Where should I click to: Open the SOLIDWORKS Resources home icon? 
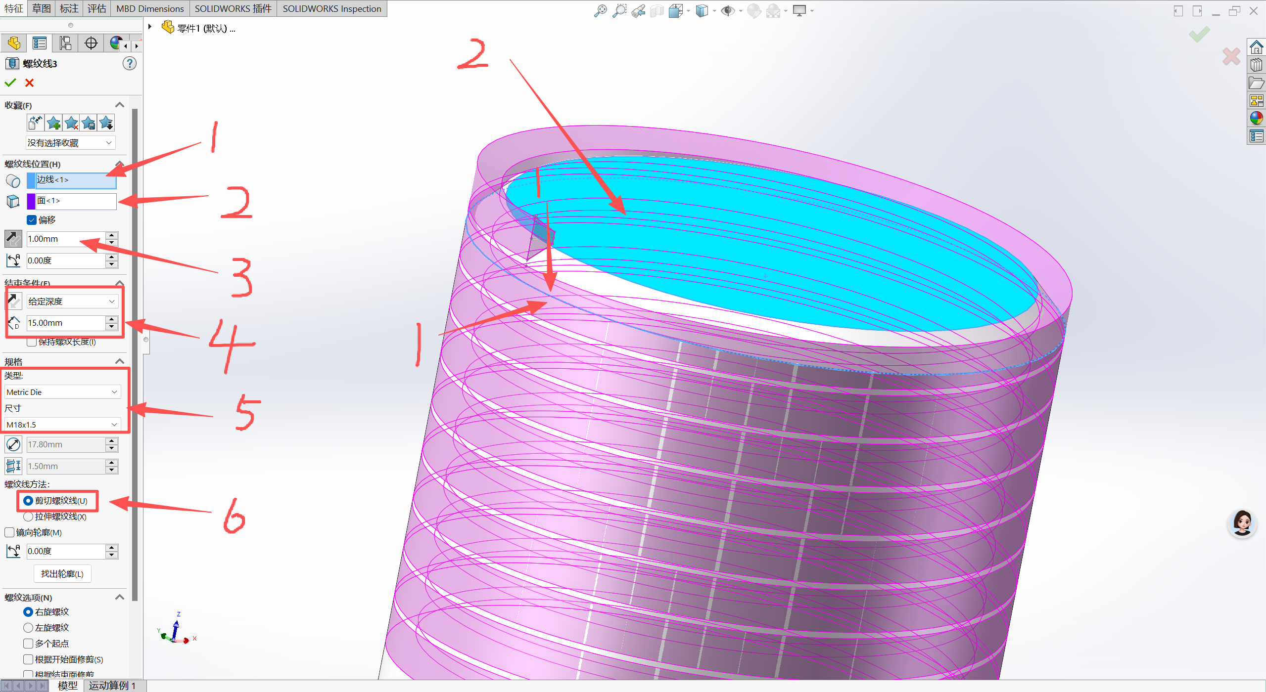[1257, 47]
